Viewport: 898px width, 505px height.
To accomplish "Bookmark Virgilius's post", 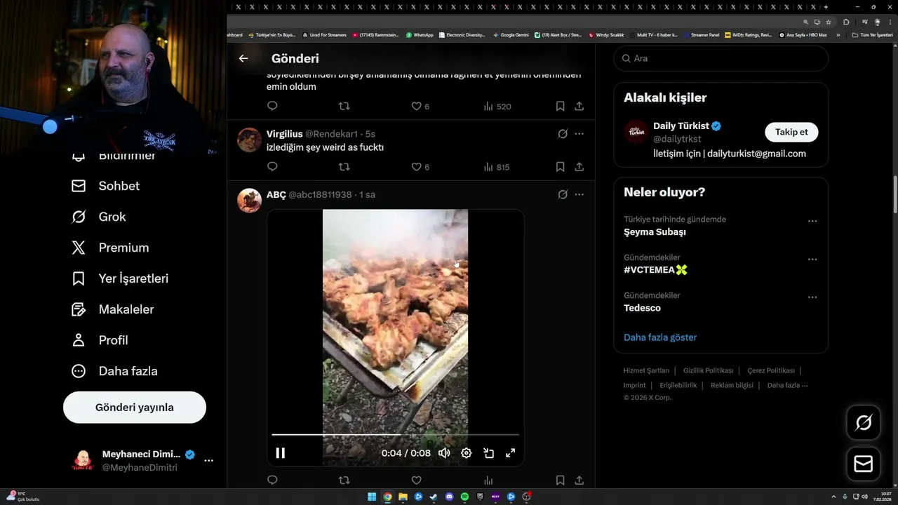I will 560,167.
